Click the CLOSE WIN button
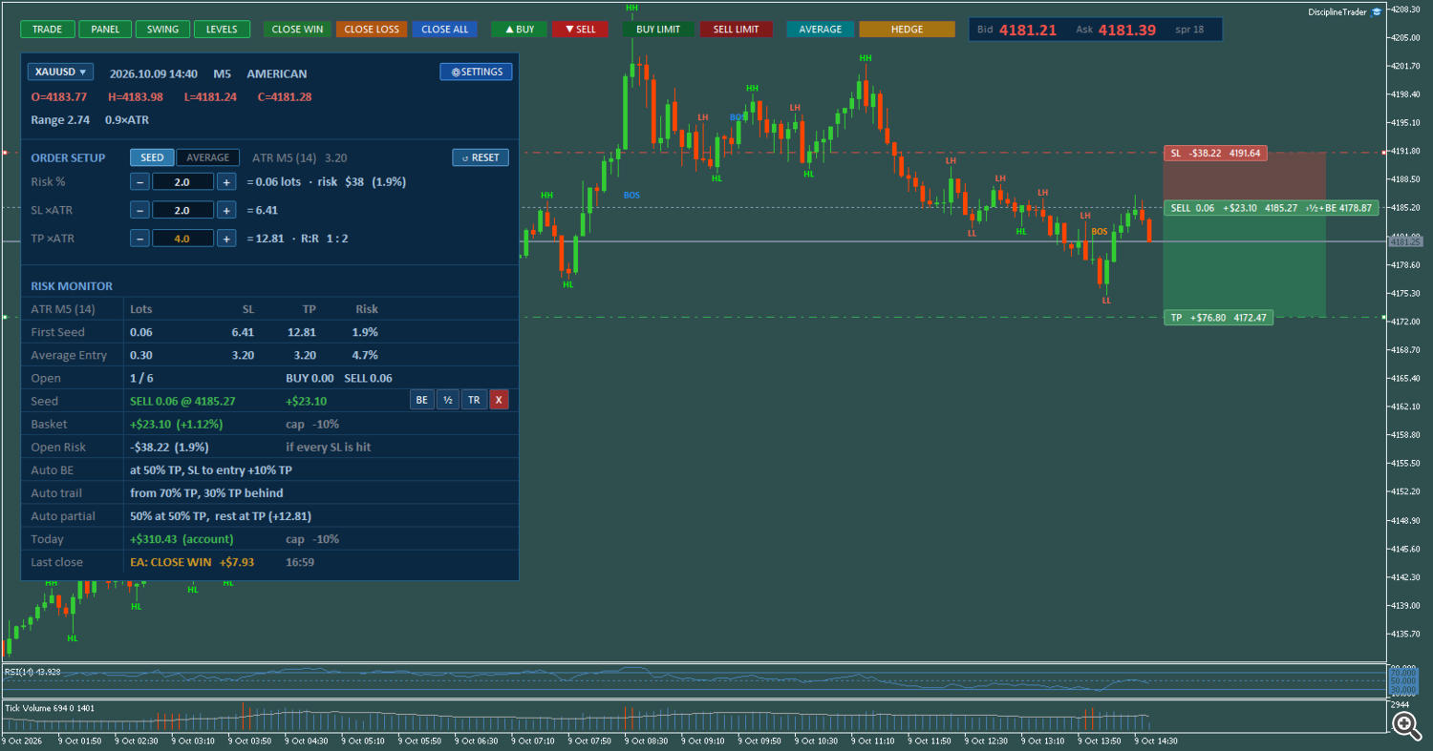Image resolution: width=1433 pixels, height=751 pixels. pyautogui.click(x=297, y=30)
